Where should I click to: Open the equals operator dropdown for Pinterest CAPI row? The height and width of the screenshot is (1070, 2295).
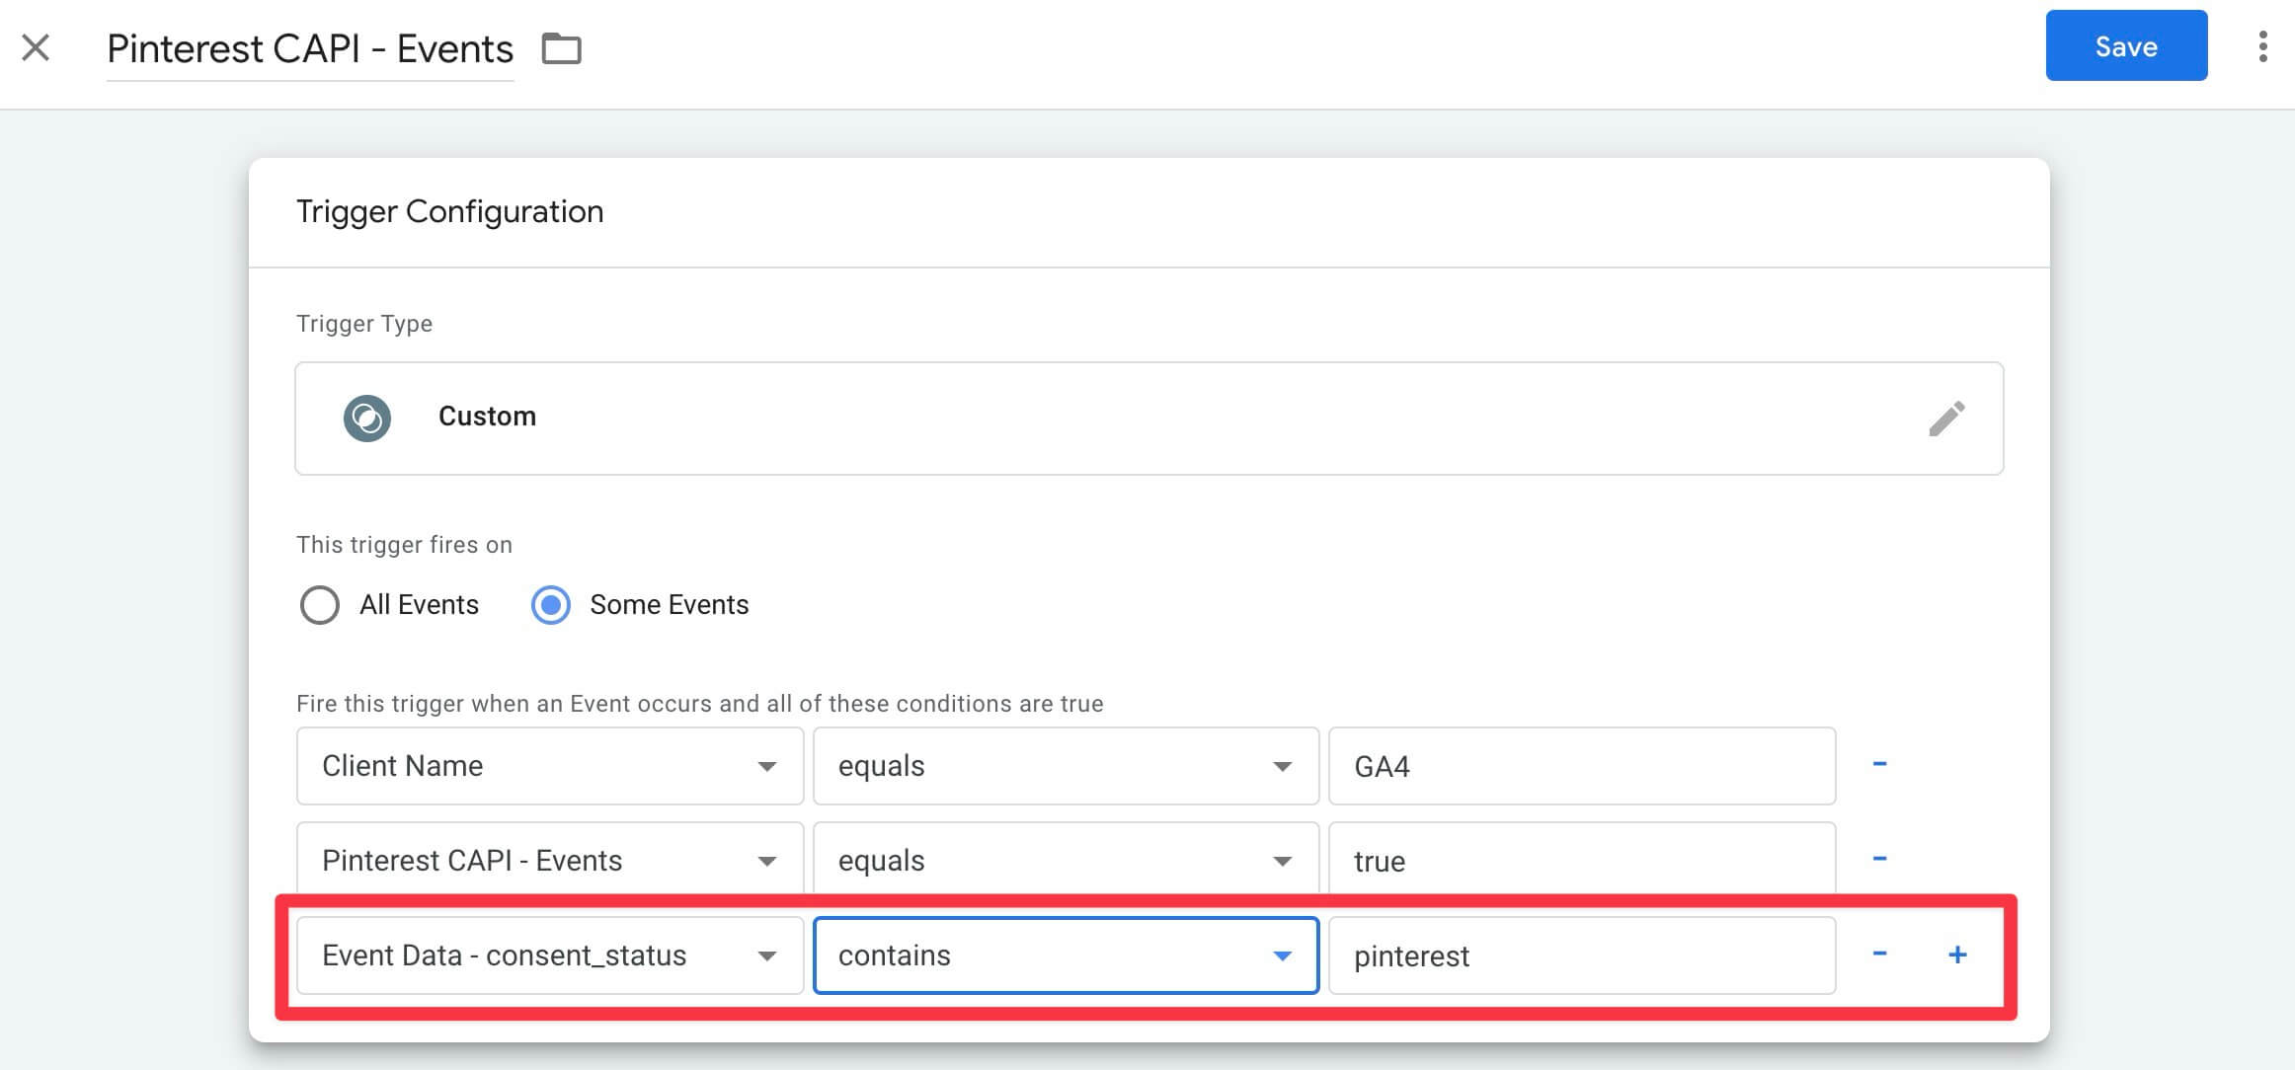click(x=1066, y=860)
